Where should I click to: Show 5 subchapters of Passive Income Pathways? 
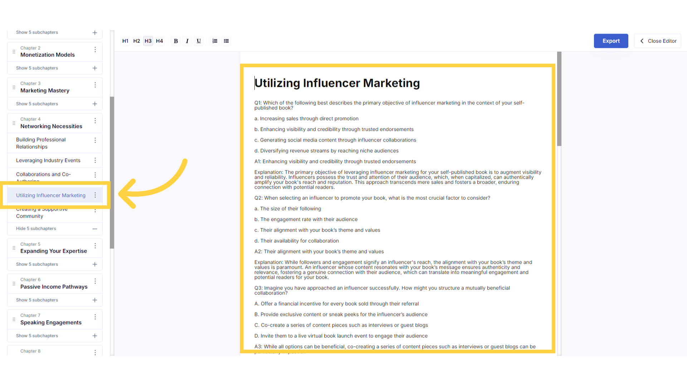tap(37, 300)
